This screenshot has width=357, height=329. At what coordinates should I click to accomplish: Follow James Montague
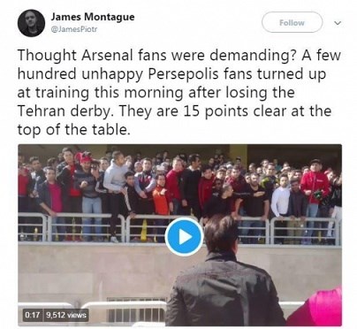click(292, 22)
